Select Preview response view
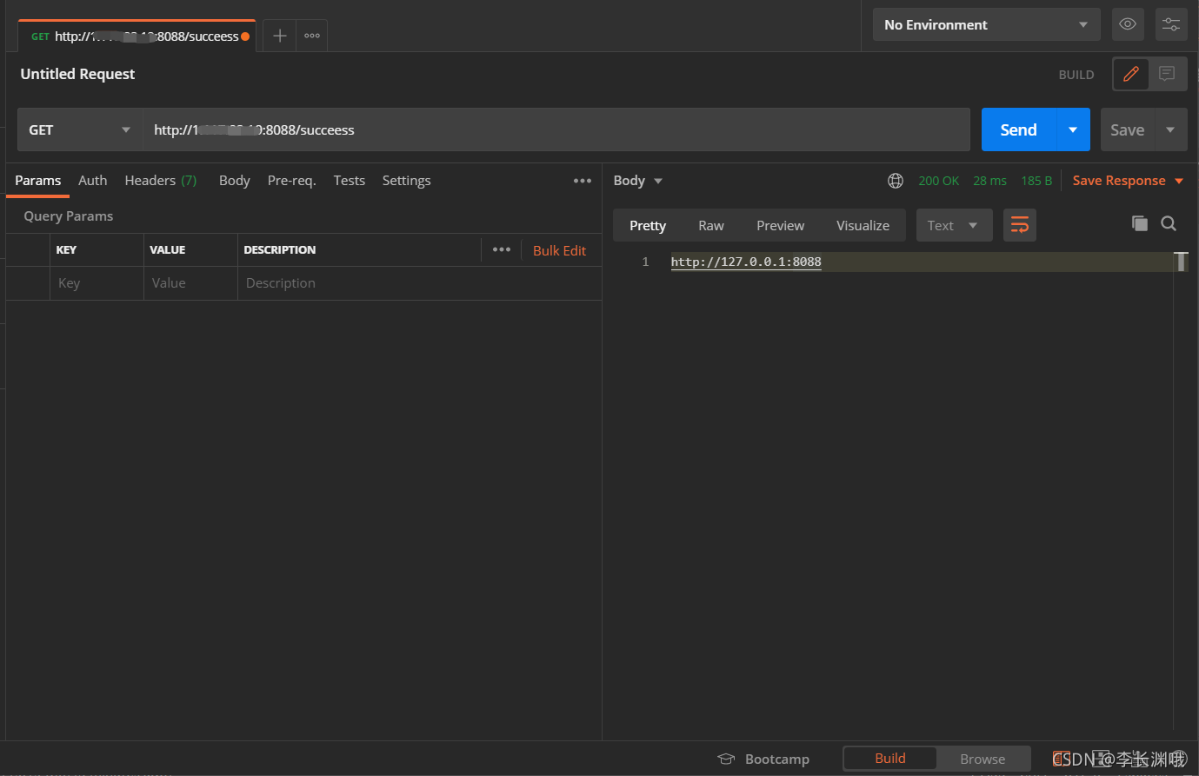The height and width of the screenshot is (776, 1199). (x=780, y=225)
